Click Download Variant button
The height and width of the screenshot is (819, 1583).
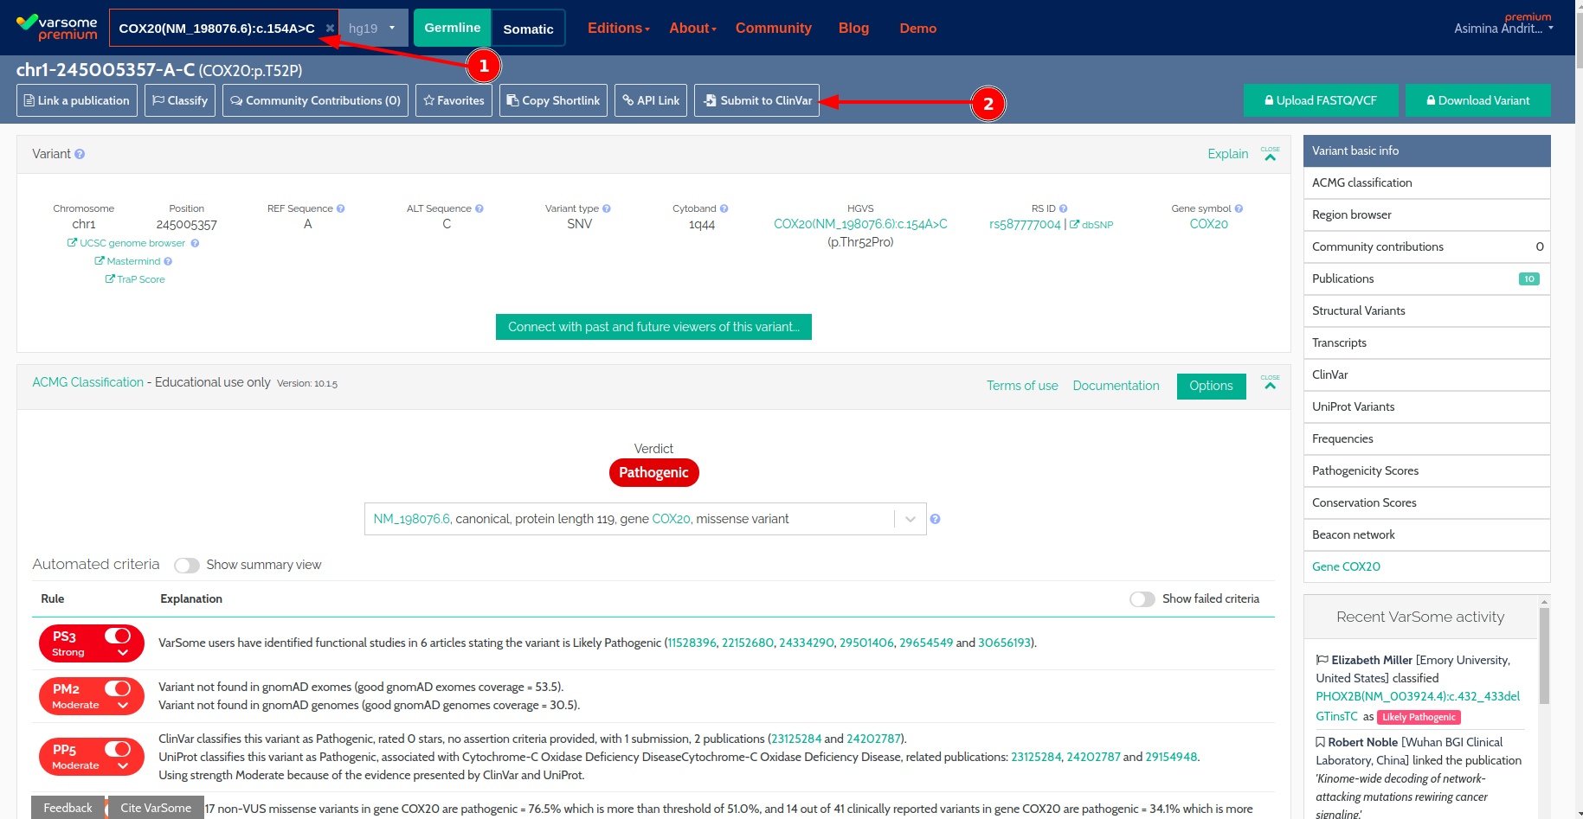[1478, 100]
